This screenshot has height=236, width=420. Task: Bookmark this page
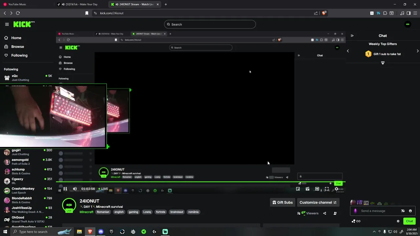[87, 13]
